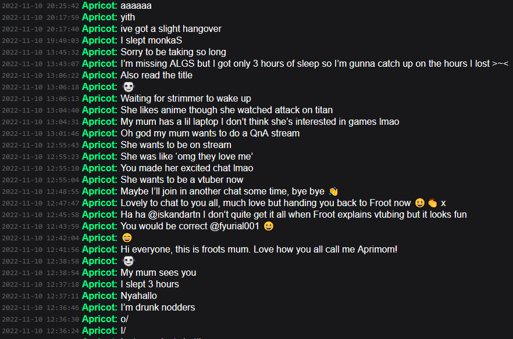Click grinning emoji after 'back to Froot now'

420,203
